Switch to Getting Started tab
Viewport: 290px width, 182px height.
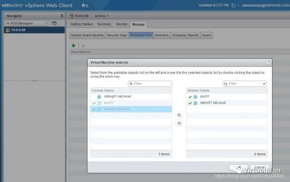82,24
